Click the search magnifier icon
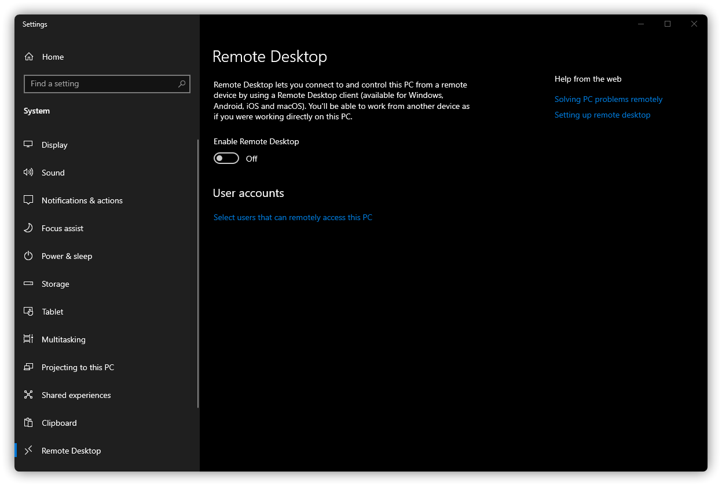 click(x=182, y=84)
